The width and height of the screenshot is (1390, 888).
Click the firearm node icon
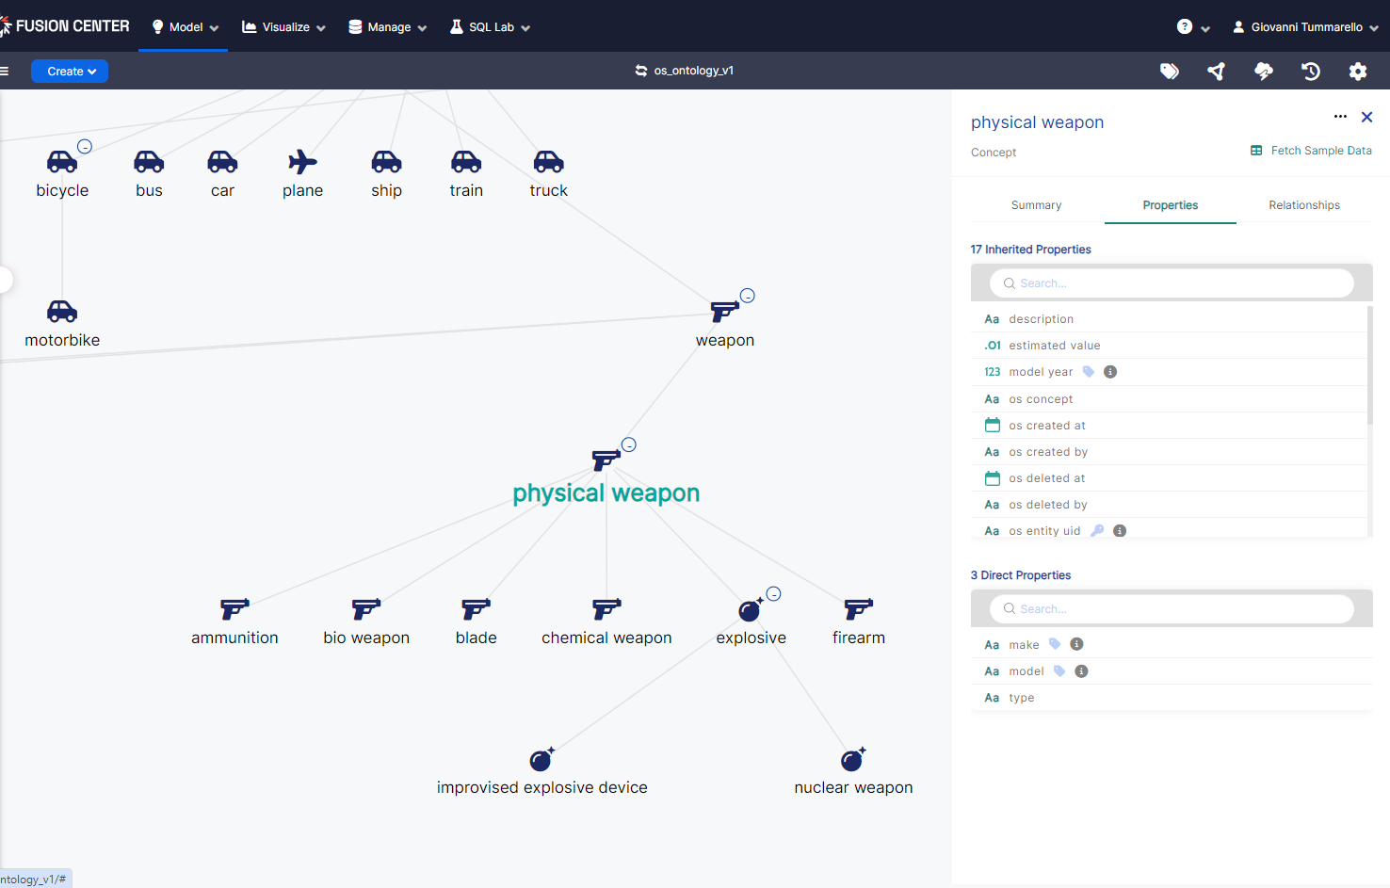858,609
